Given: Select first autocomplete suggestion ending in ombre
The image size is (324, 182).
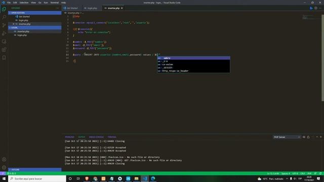Looking at the screenshot, I should point(193,58).
